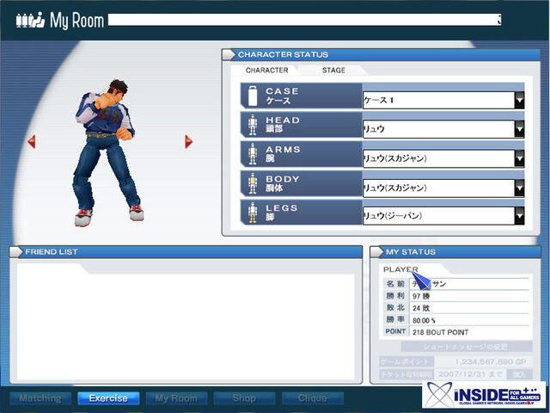
Task: Click the LEGS body-part figure icon
Action: [253, 213]
